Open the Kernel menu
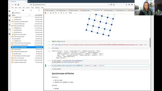The width and height of the screenshot is (162, 91). coord(28,8)
